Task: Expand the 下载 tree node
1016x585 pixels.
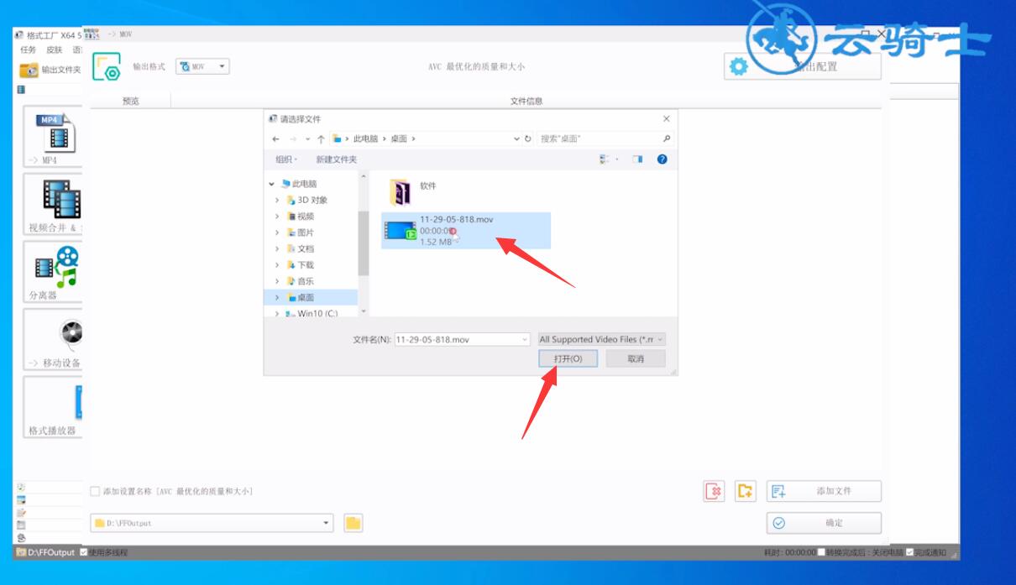Action: point(278,265)
